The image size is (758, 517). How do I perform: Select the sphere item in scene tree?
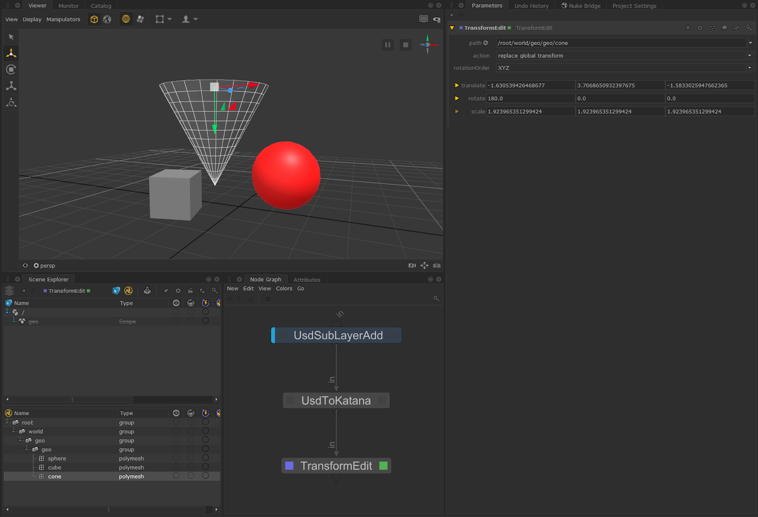pos(57,458)
